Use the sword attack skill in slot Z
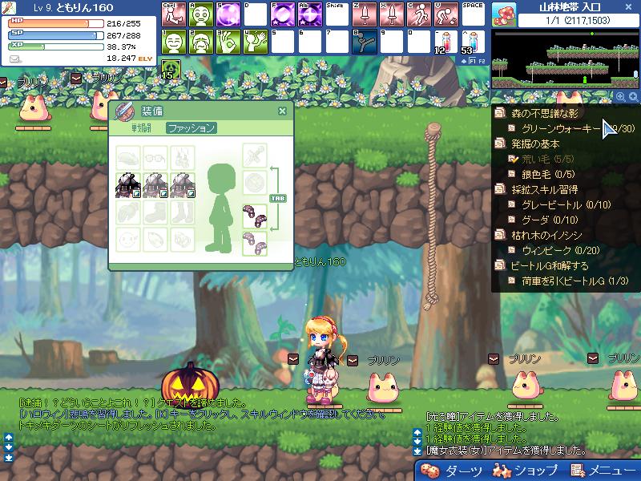Image resolution: width=641 pixels, height=481 pixels. pos(365,14)
